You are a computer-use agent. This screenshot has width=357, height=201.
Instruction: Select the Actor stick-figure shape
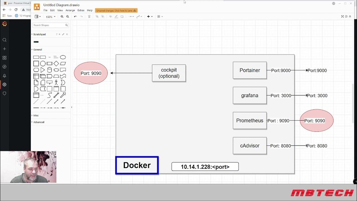tap(56, 82)
